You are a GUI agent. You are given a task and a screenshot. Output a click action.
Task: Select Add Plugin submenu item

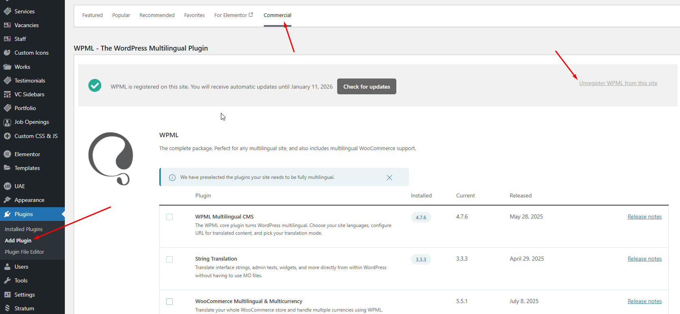coord(18,240)
